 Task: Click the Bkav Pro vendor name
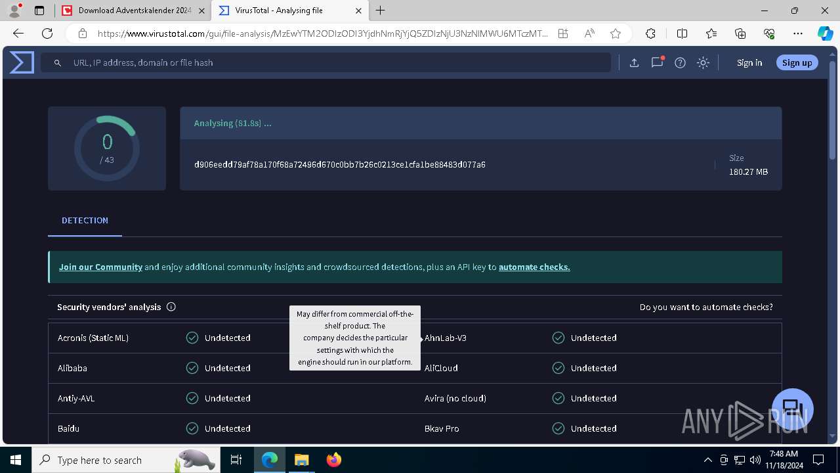[x=442, y=428]
